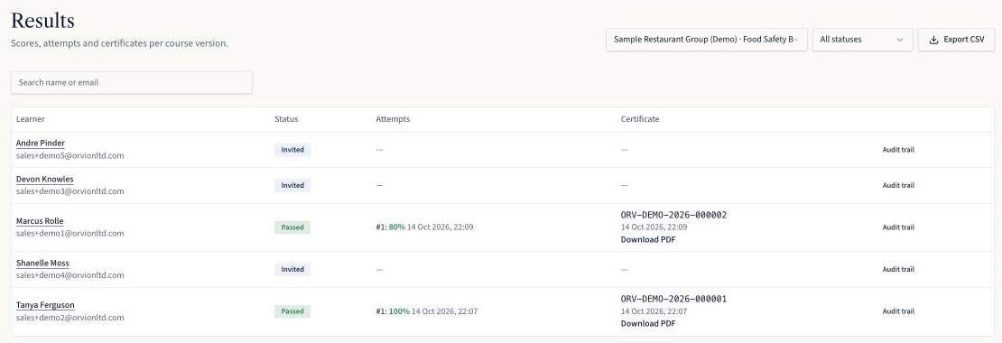Click the Passed badge for Tanya Ferguson
1002x343 pixels.
tap(292, 311)
